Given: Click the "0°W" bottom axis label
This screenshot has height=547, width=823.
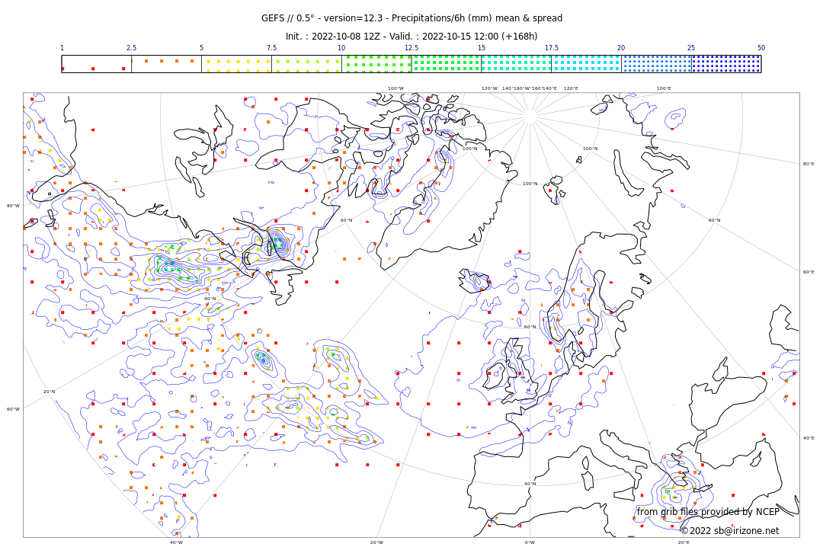Looking at the screenshot, I should (x=530, y=542).
